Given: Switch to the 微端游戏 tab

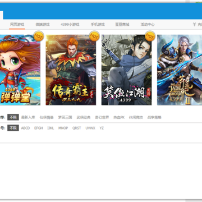Looking at the screenshot, I should click(x=43, y=25).
